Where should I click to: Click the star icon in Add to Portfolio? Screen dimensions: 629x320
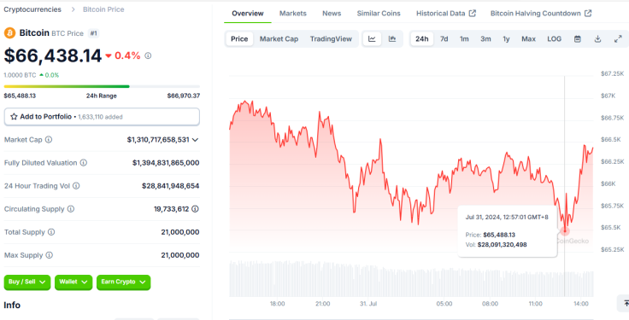point(14,117)
